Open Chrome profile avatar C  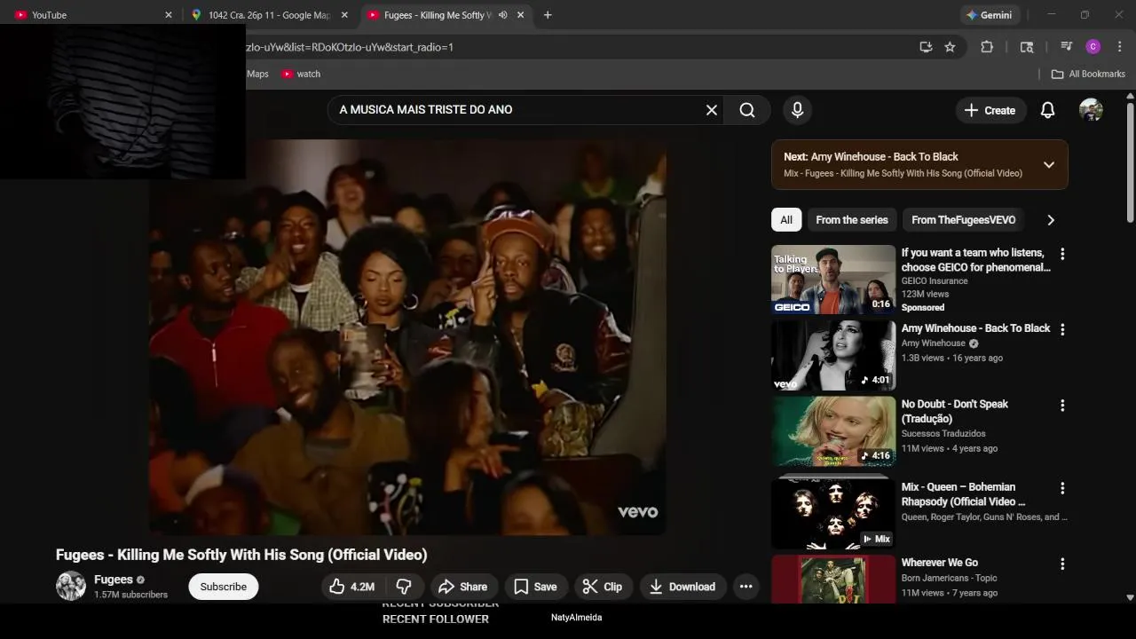[x=1093, y=47]
